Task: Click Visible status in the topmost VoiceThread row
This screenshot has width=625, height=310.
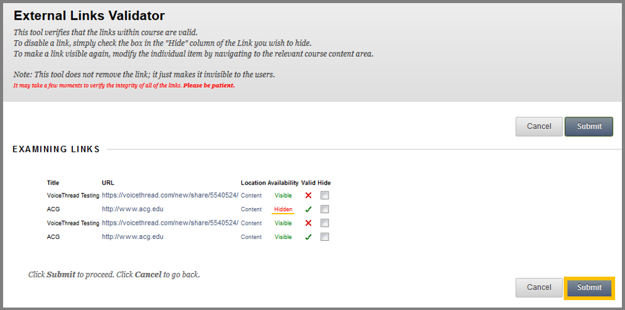Action: tap(283, 196)
